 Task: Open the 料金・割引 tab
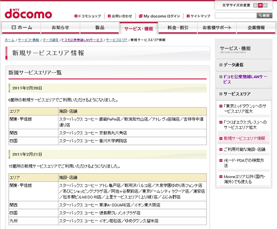(x=178, y=28)
